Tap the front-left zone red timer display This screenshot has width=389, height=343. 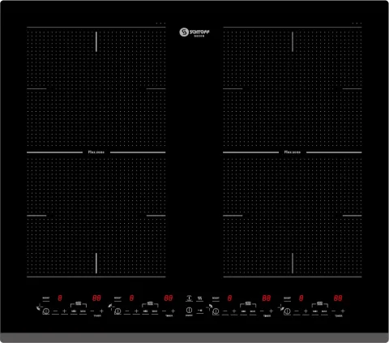[x=96, y=298]
